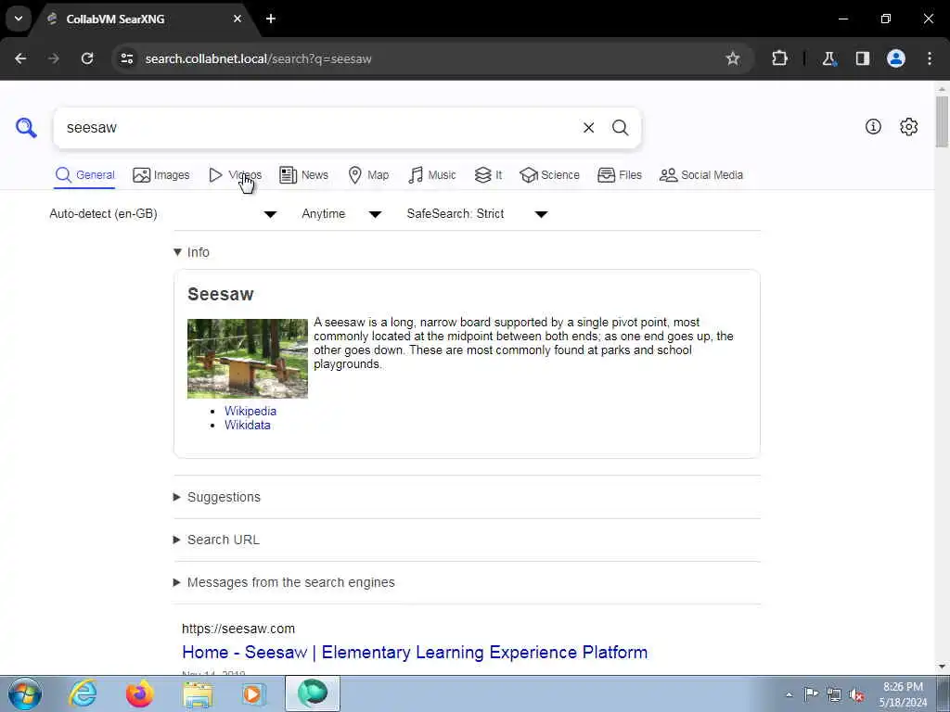
Task: Click the browser address bar URL
Action: [258, 58]
